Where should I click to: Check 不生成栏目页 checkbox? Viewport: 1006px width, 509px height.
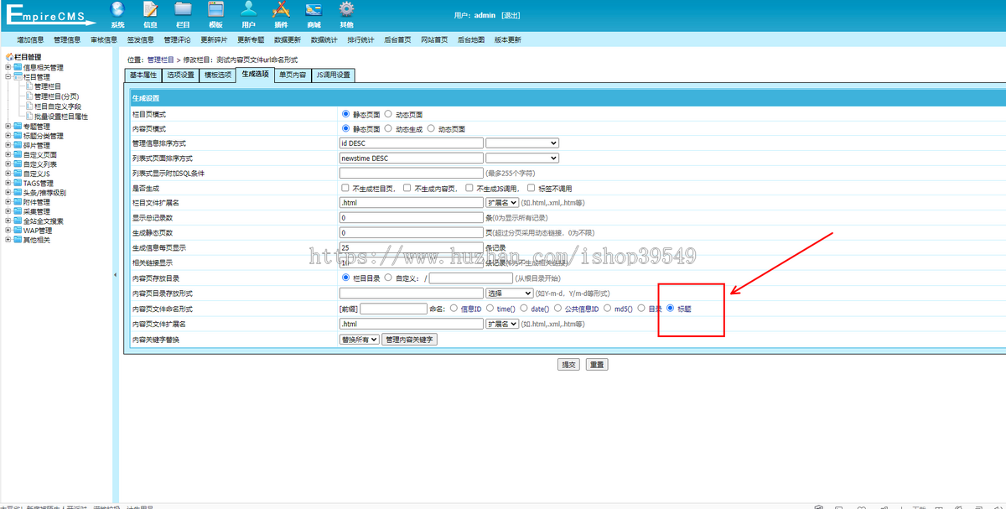point(345,188)
